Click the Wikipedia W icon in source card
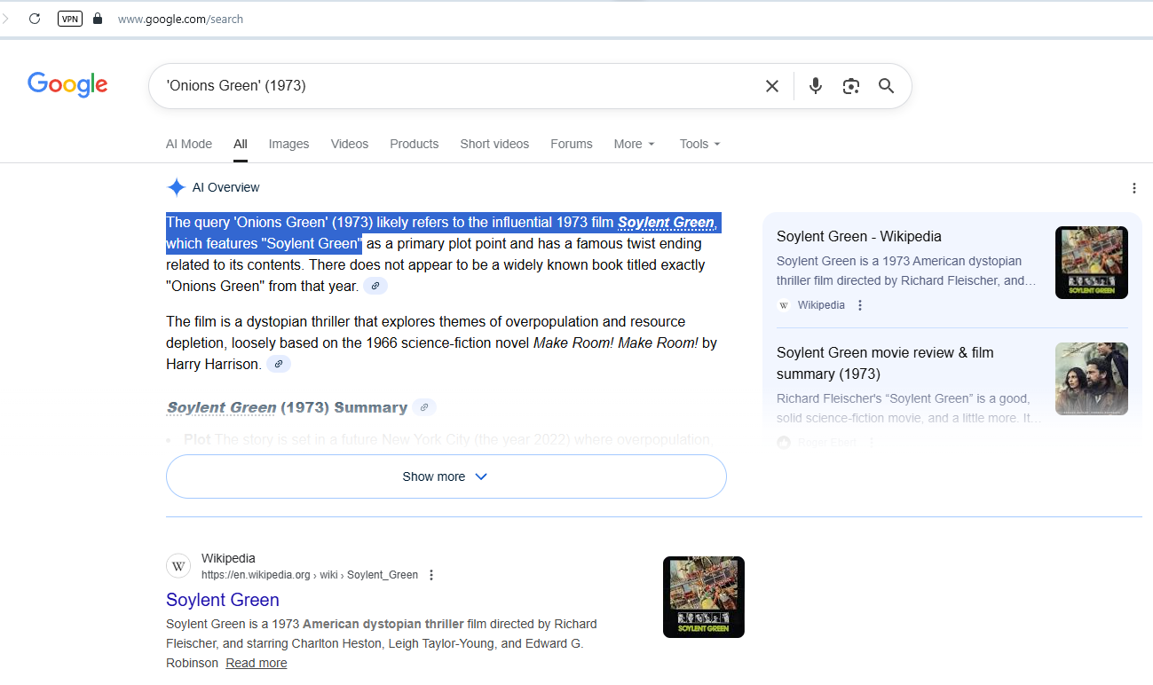The height and width of the screenshot is (685, 1153). pyautogui.click(x=784, y=305)
